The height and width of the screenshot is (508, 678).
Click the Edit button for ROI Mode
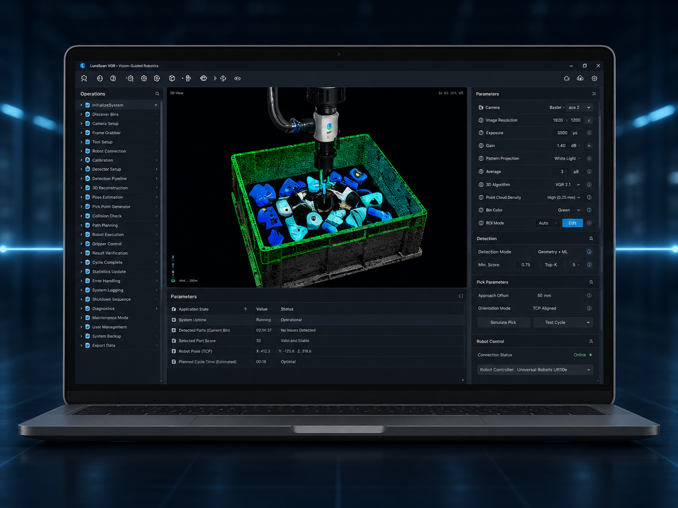[x=572, y=223]
